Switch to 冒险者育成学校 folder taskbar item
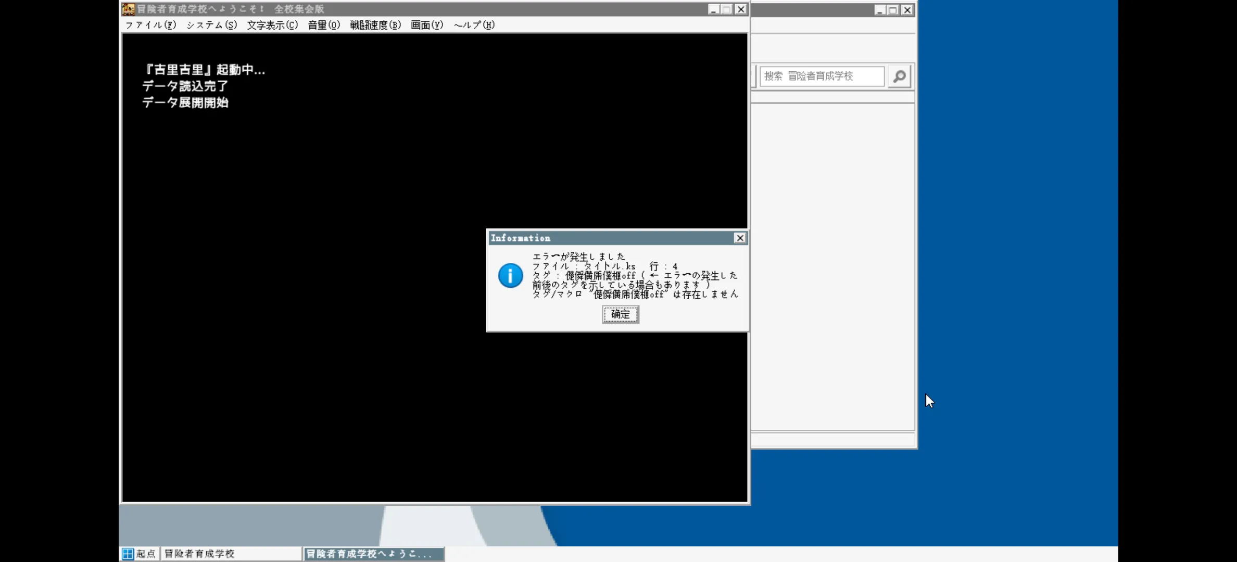Image resolution: width=1237 pixels, height=562 pixels. pos(231,554)
